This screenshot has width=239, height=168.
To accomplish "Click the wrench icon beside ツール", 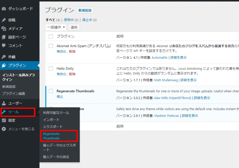I will [4, 112].
